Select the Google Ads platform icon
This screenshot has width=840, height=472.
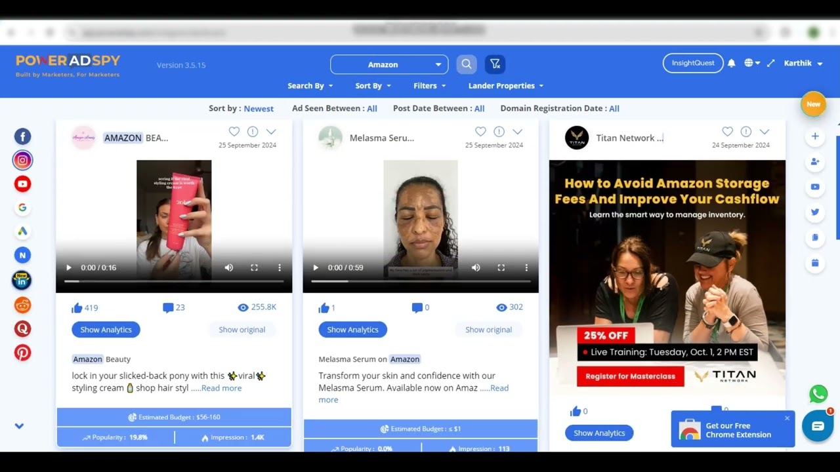22,231
